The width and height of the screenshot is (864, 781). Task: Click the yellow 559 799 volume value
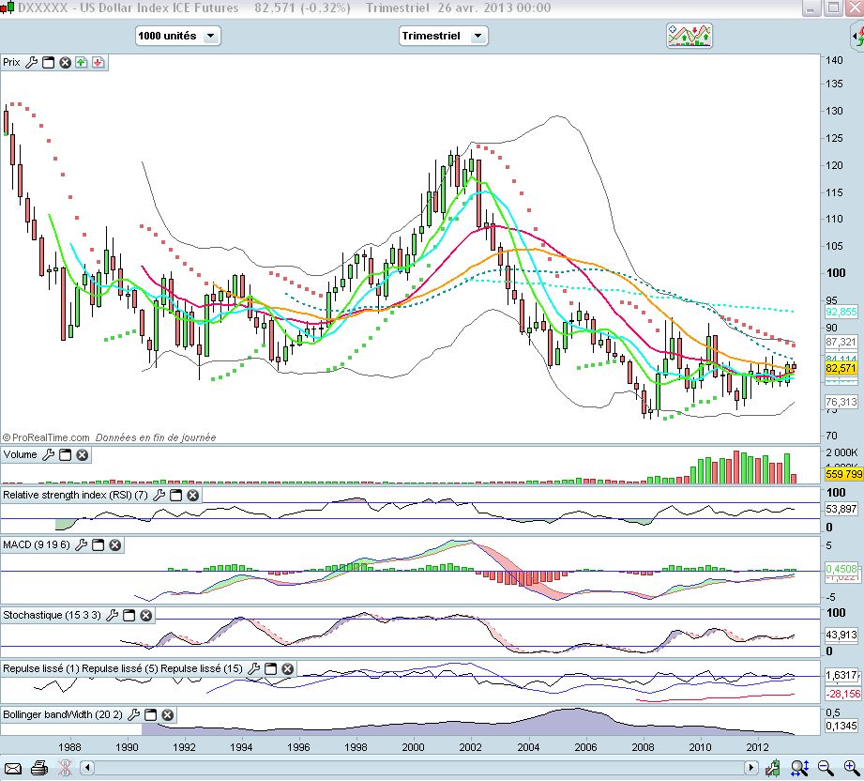(843, 474)
